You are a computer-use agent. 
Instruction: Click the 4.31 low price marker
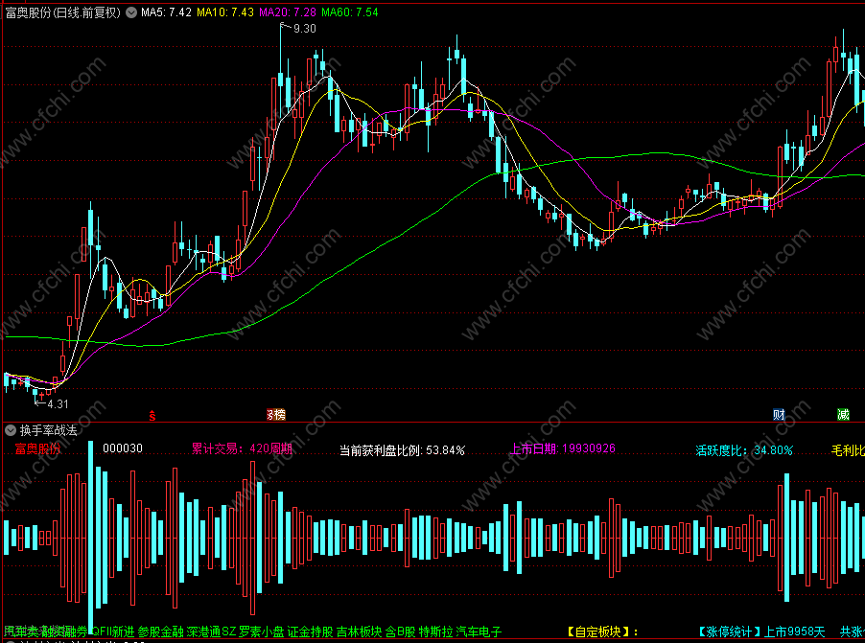point(58,404)
